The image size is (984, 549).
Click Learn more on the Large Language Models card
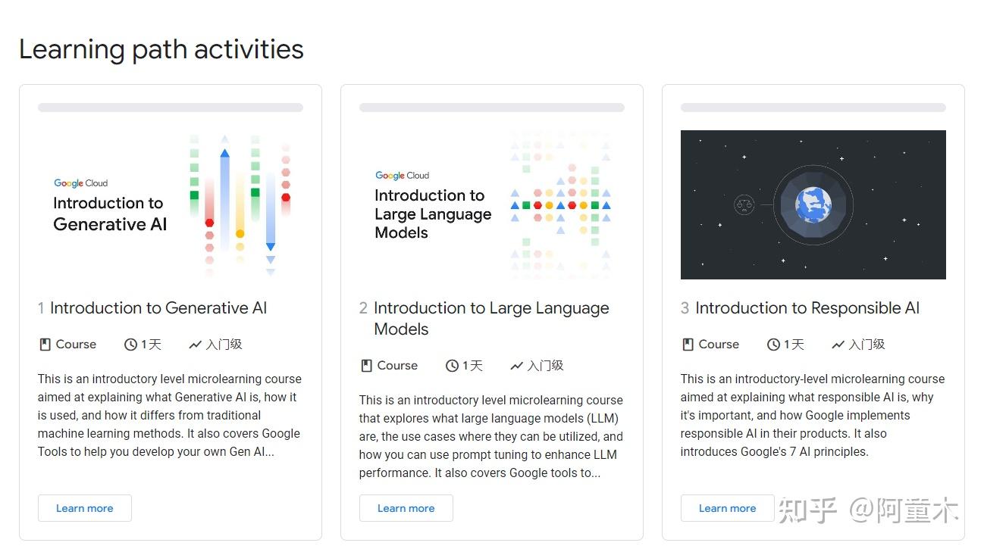click(406, 508)
